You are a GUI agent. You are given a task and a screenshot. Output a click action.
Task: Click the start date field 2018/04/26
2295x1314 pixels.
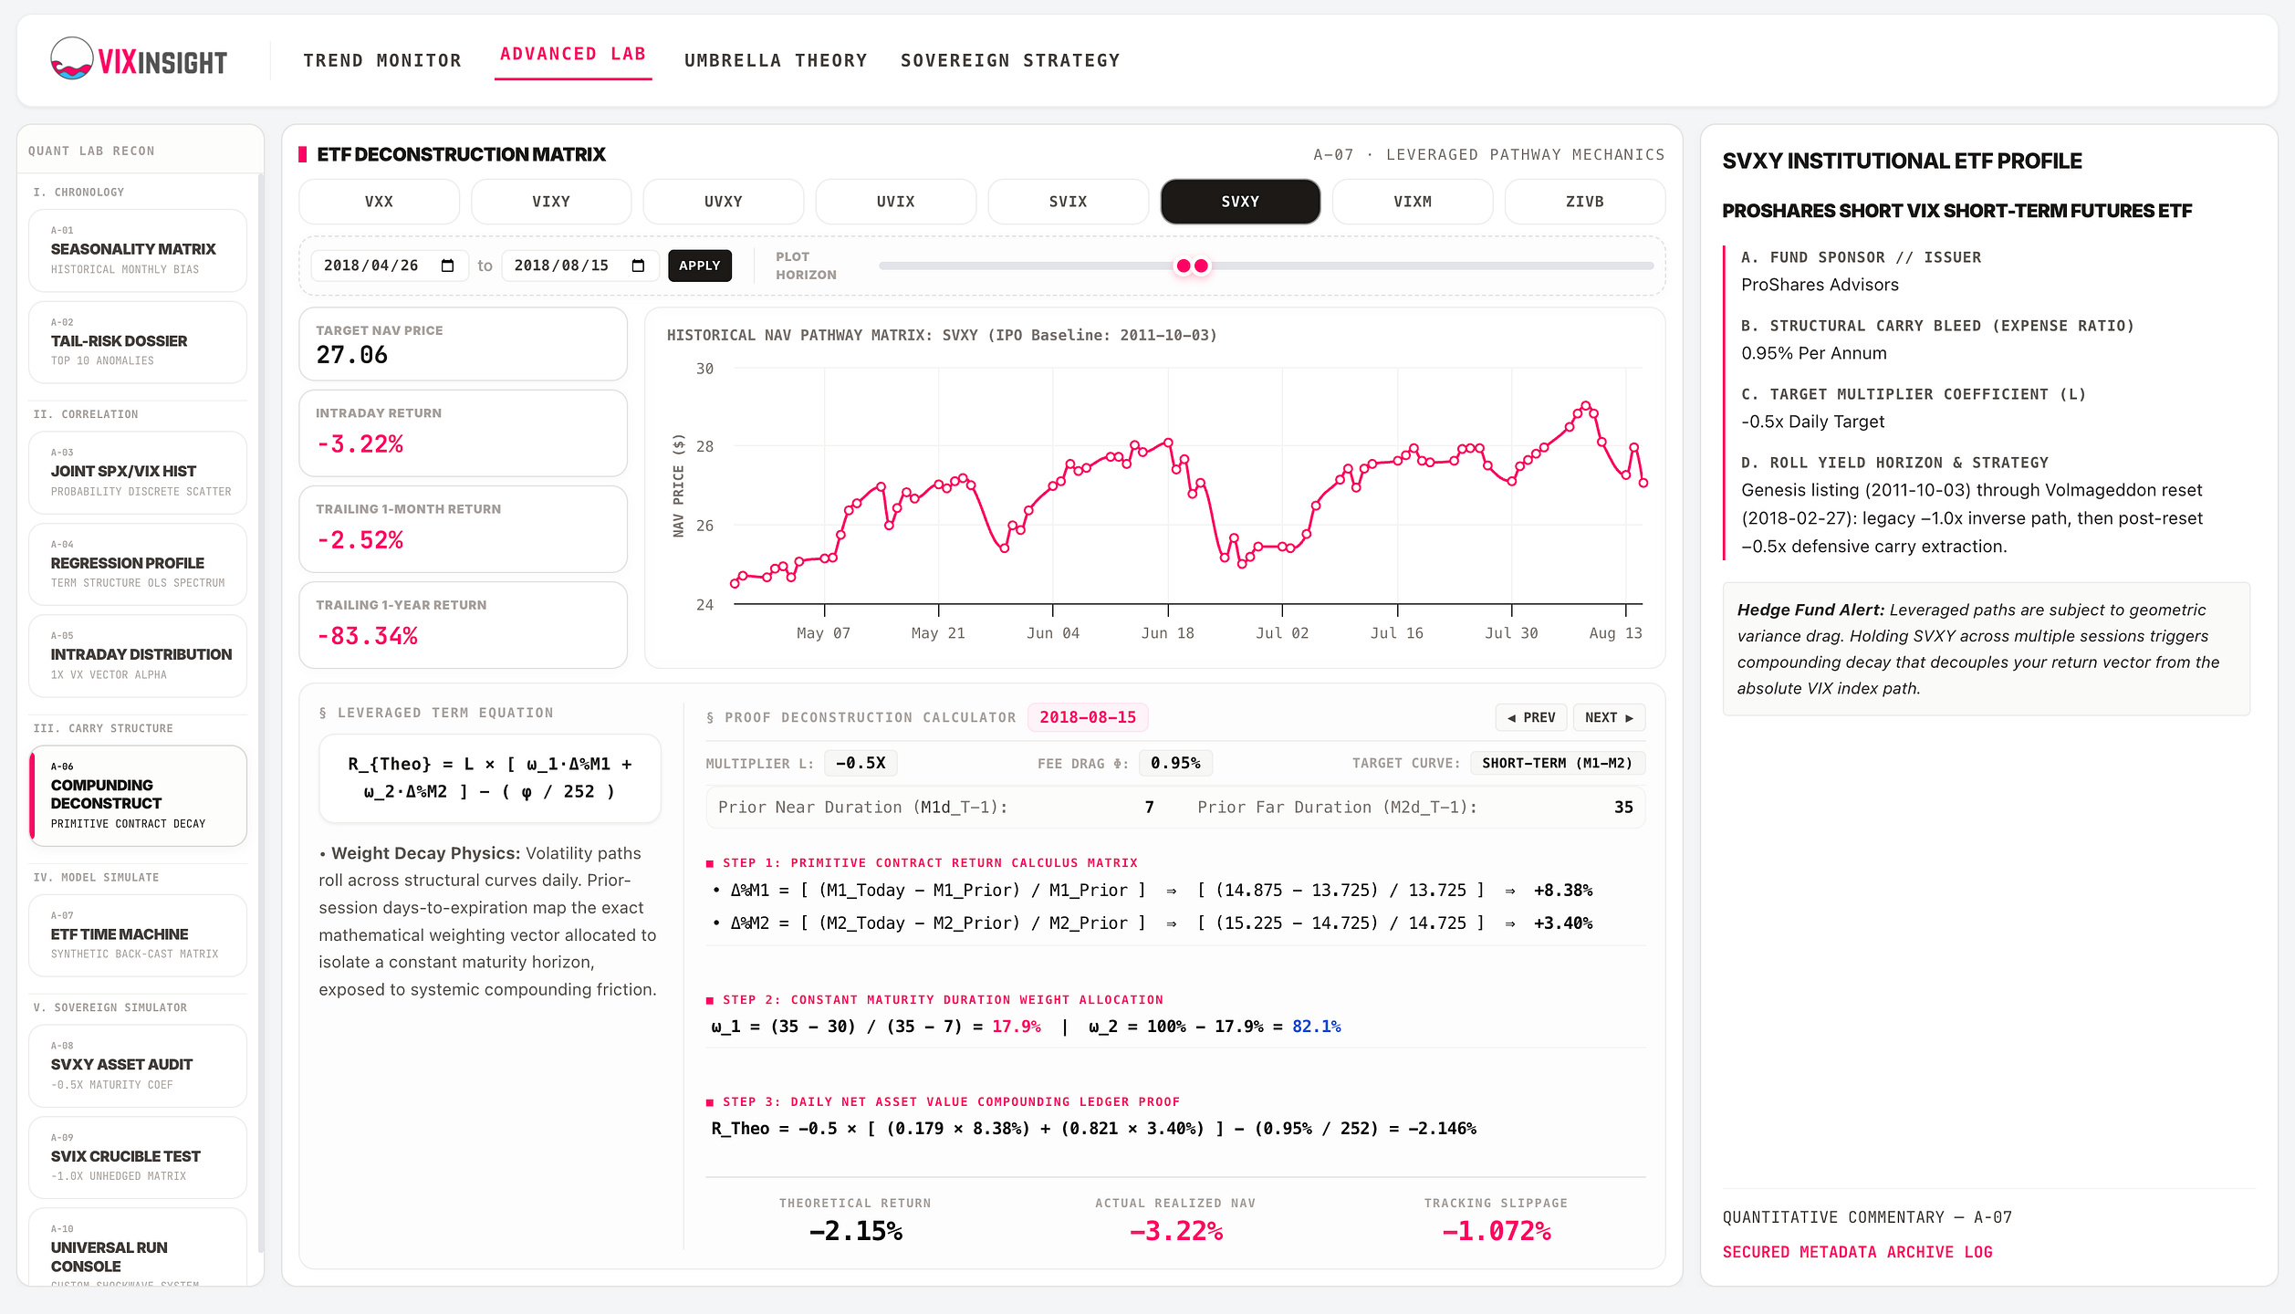[x=390, y=266]
